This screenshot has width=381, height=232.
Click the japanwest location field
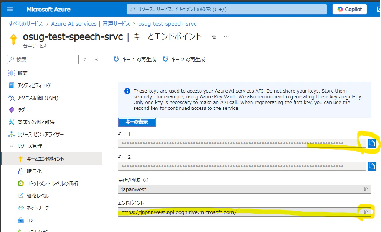point(244,189)
